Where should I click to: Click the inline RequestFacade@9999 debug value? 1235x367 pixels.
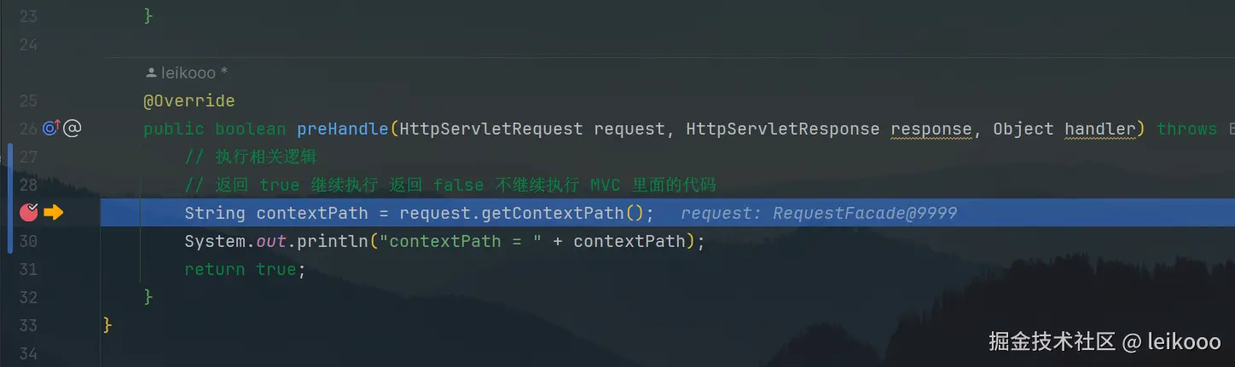pos(818,213)
